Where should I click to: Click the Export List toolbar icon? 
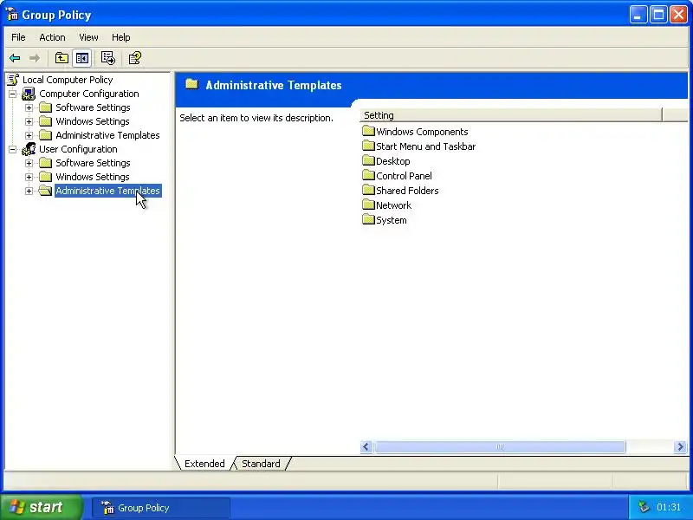pos(107,58)
